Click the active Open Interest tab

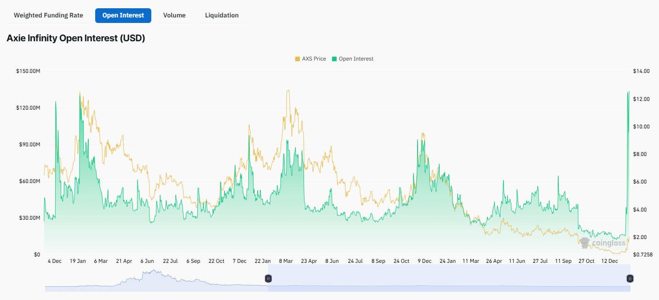tap(123, 15)
